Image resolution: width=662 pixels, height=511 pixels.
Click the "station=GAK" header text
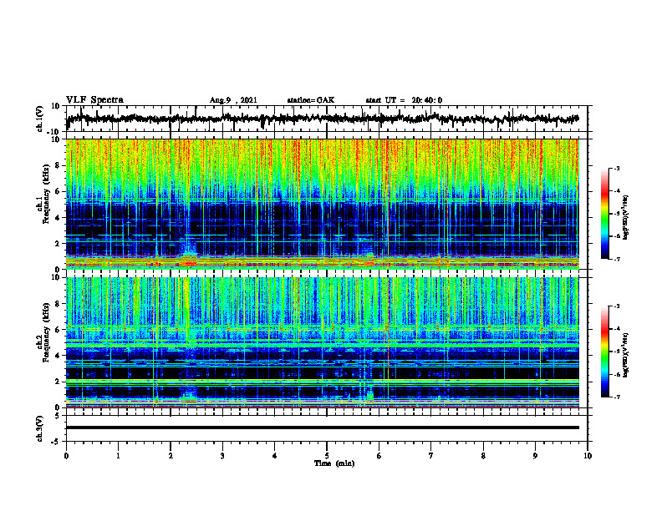click(x=311, y=100)
